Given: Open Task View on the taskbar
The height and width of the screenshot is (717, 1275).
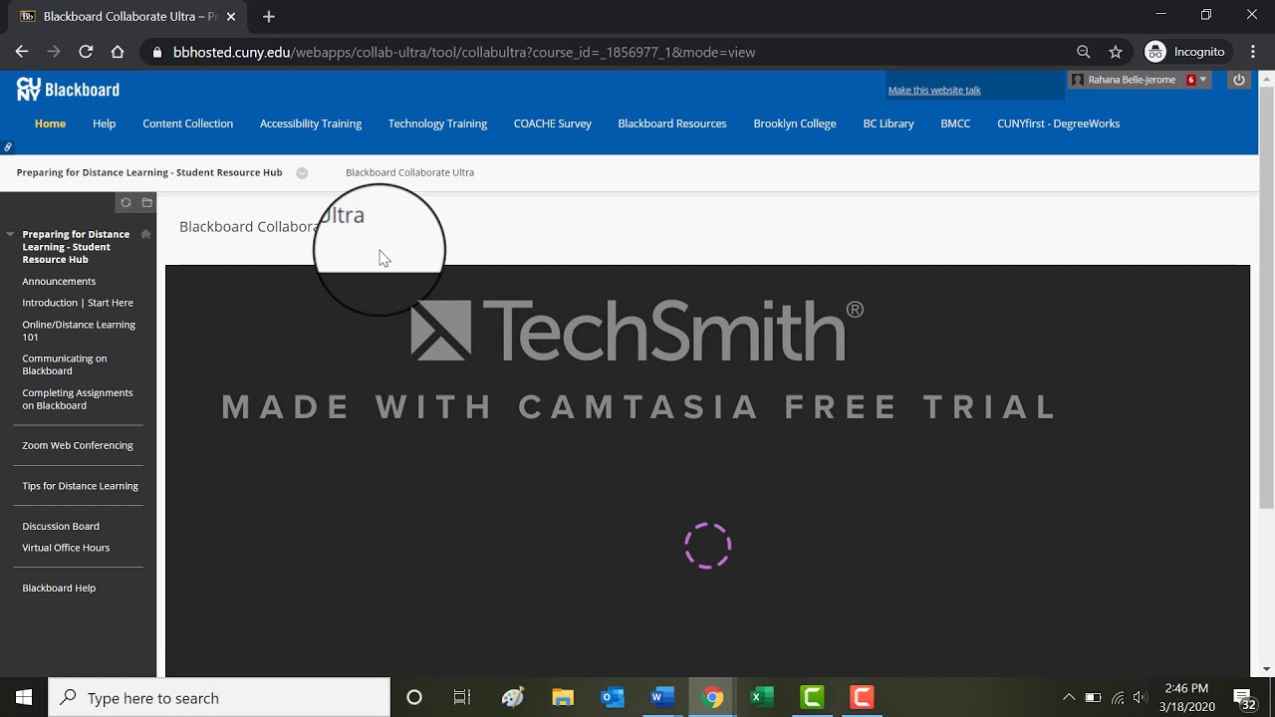Looking at the screenshot, I should (x=462, y=697).
